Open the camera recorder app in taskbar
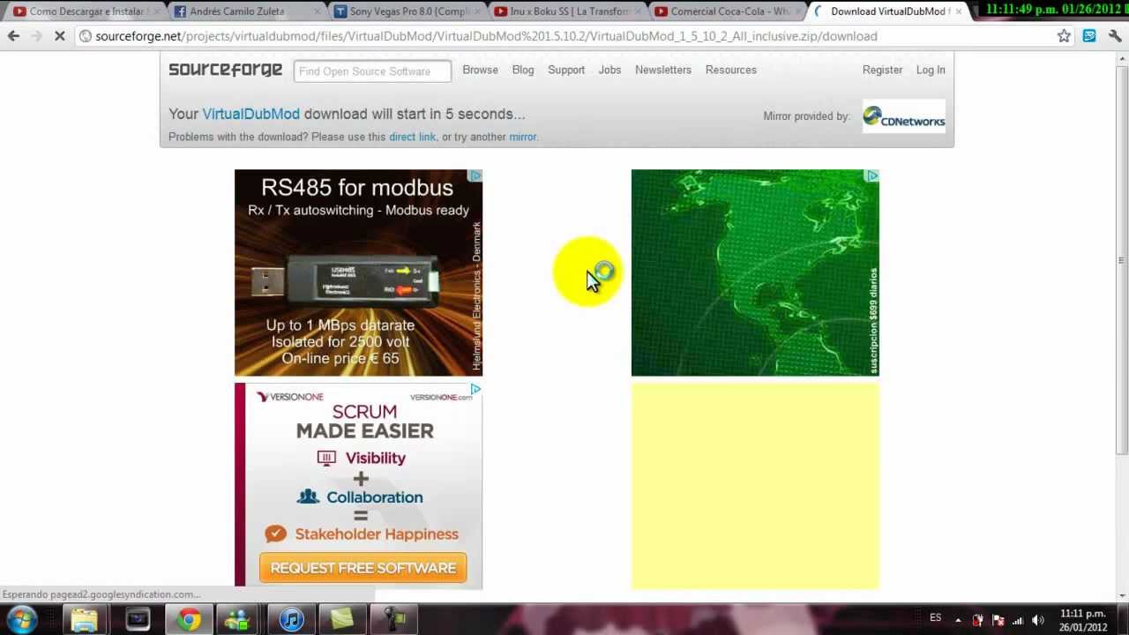 point(393,620)
